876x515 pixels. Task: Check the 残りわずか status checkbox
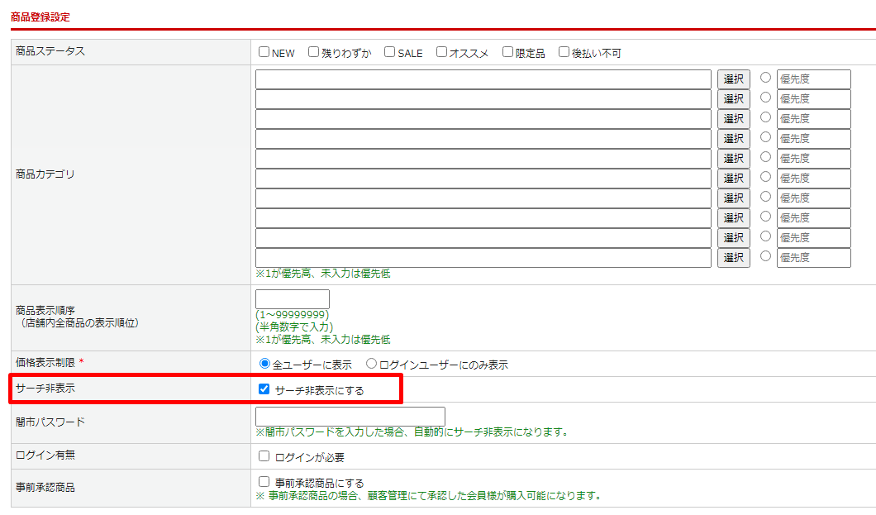tap(312, 51)
